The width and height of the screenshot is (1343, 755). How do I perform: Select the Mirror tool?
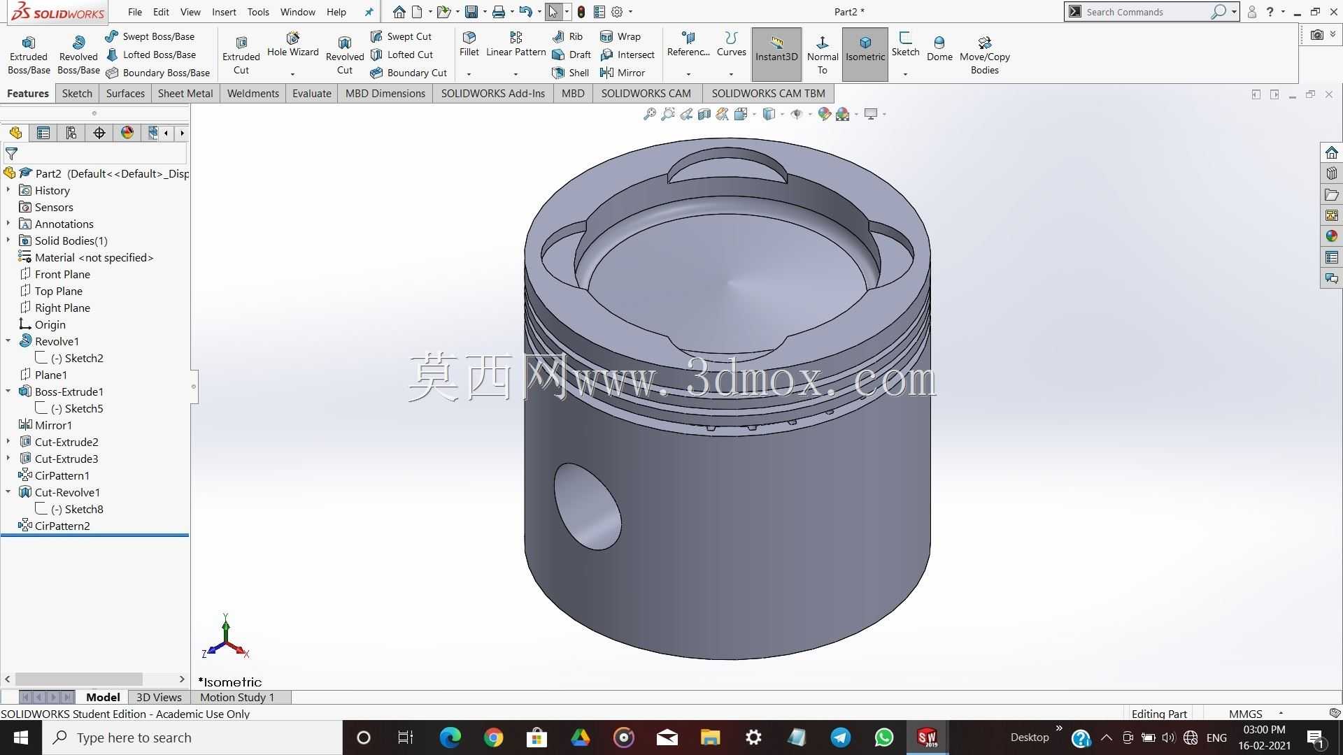pyautogui.click(x=623, y=73)
